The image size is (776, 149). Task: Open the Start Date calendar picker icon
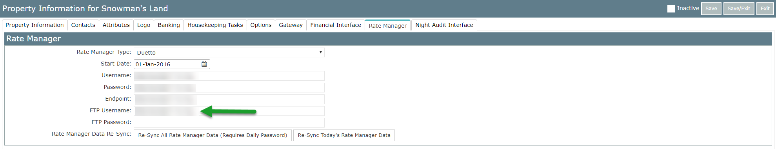click(x=204, y=64)
